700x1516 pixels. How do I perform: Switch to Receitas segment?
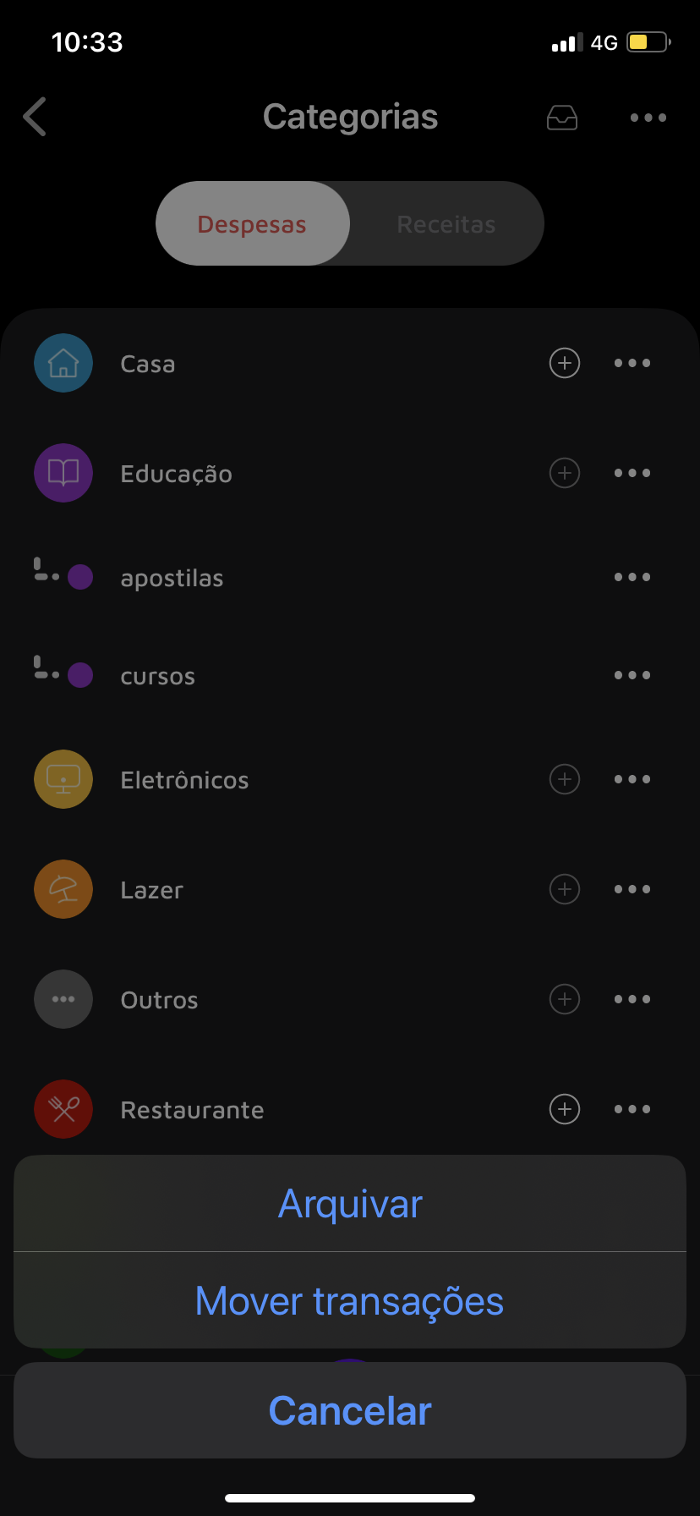coord(446,224)
